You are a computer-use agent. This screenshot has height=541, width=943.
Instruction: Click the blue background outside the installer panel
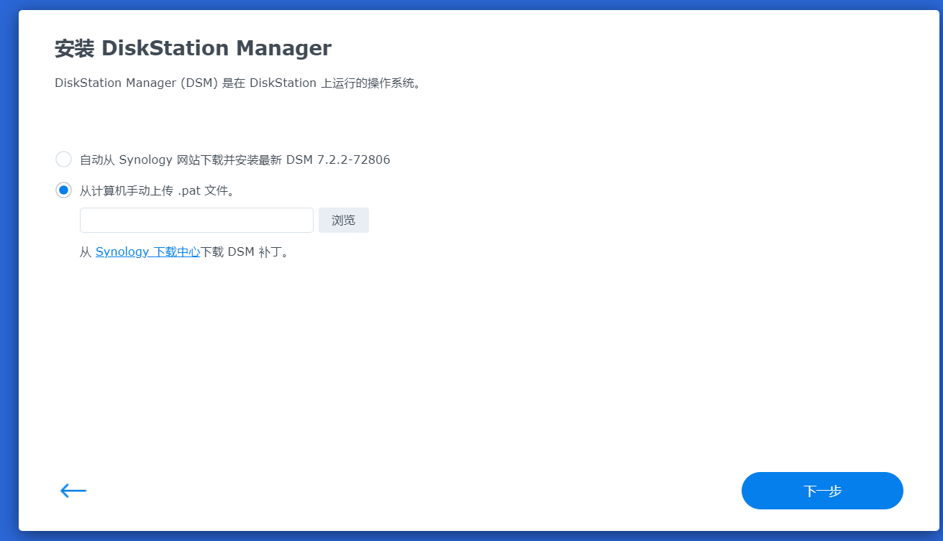click(9, 287)
